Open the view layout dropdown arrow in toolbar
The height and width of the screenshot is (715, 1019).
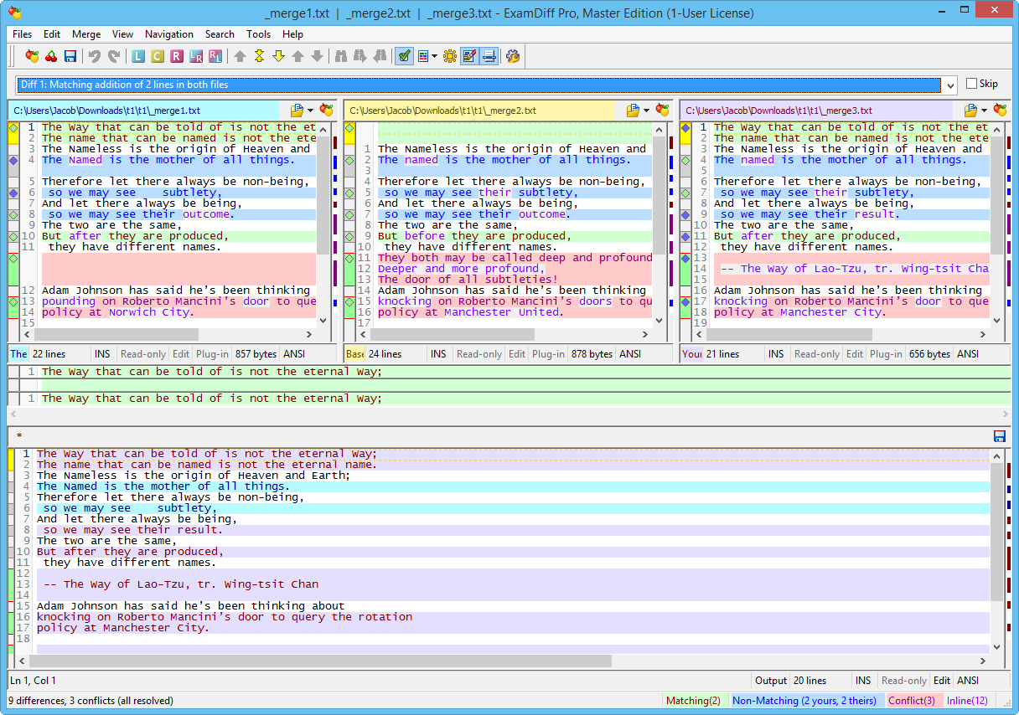pos(433,56)
